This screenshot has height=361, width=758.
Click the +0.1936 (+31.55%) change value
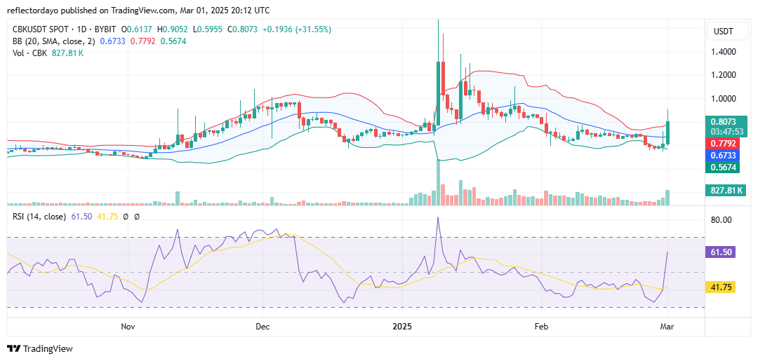(297, 29)
